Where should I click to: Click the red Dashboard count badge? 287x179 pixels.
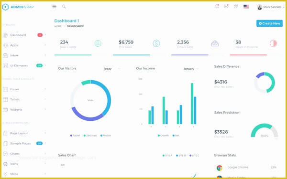tap(40, 35)
